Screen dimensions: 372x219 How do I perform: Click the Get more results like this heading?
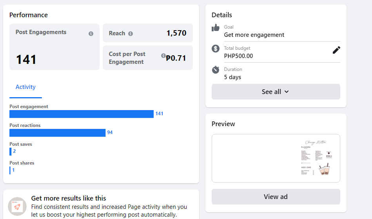tap(69, 198)
